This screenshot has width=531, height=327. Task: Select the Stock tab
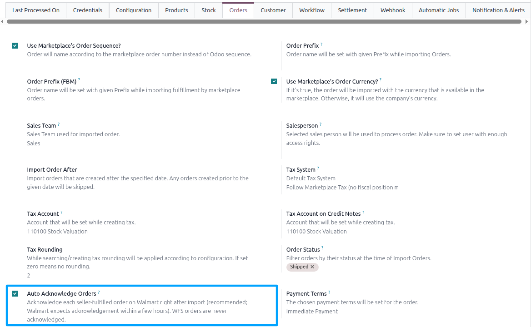point(209,10)
